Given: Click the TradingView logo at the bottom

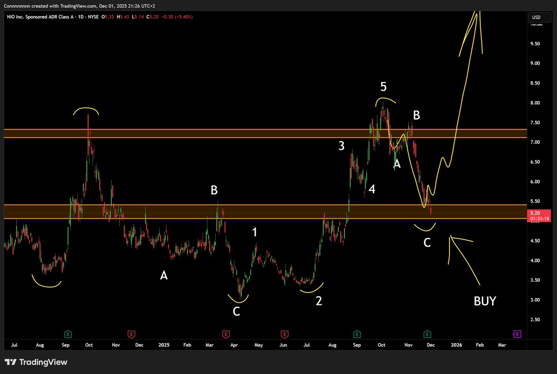Looking at the screenshot, I should coord(36,362).
